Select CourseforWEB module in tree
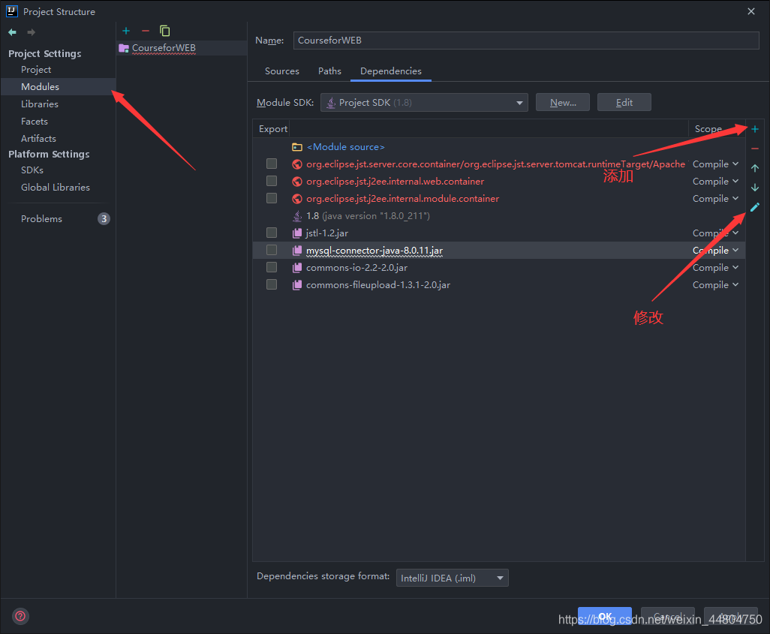This screenshot has height=634, width=770. pos(164,48)
